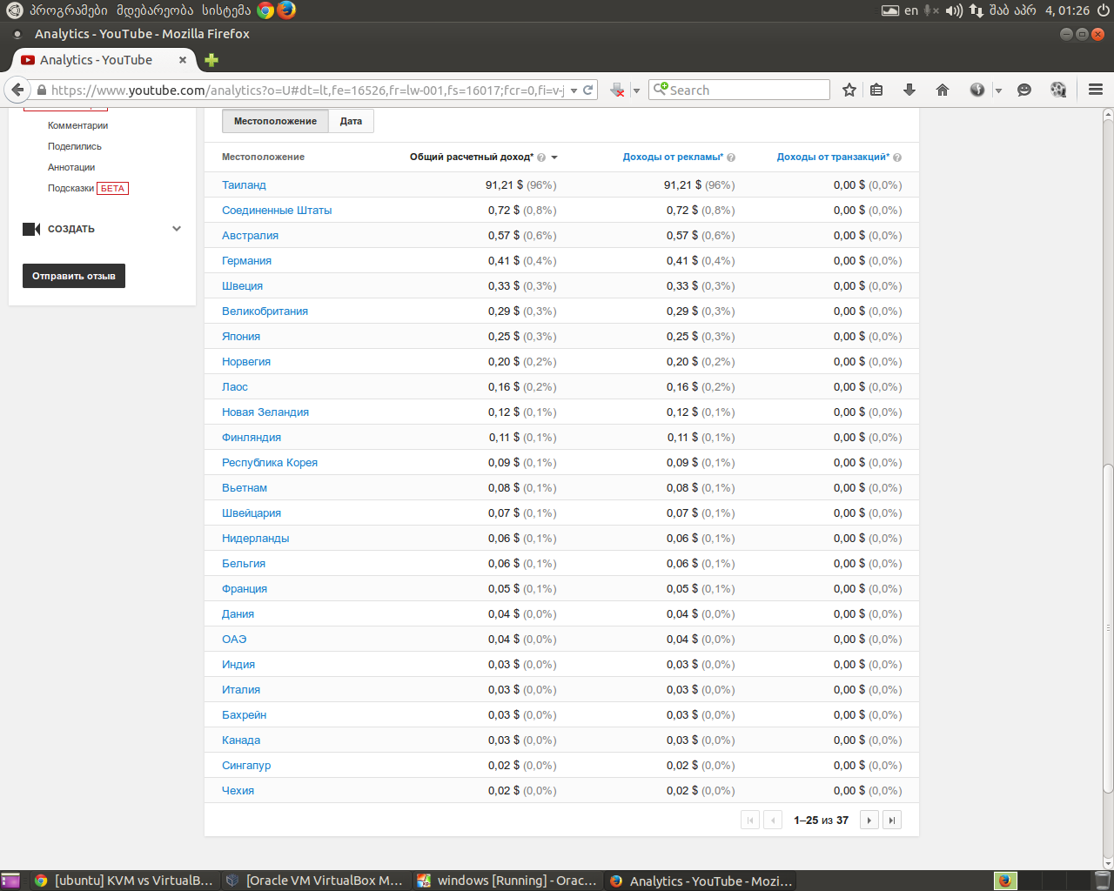Go to Firefox home page icon
1114x891 pixels.
coord(943,90)
